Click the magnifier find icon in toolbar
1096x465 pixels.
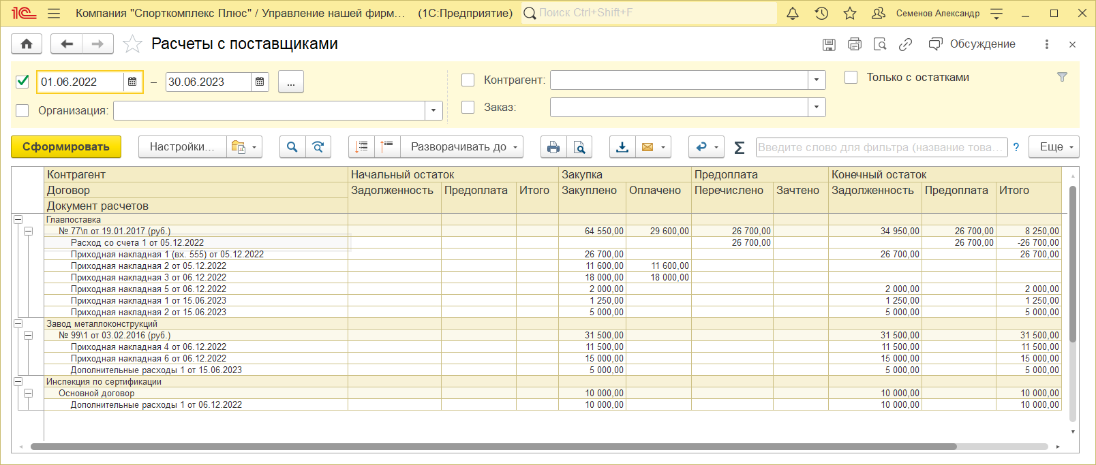coord(292,147)
